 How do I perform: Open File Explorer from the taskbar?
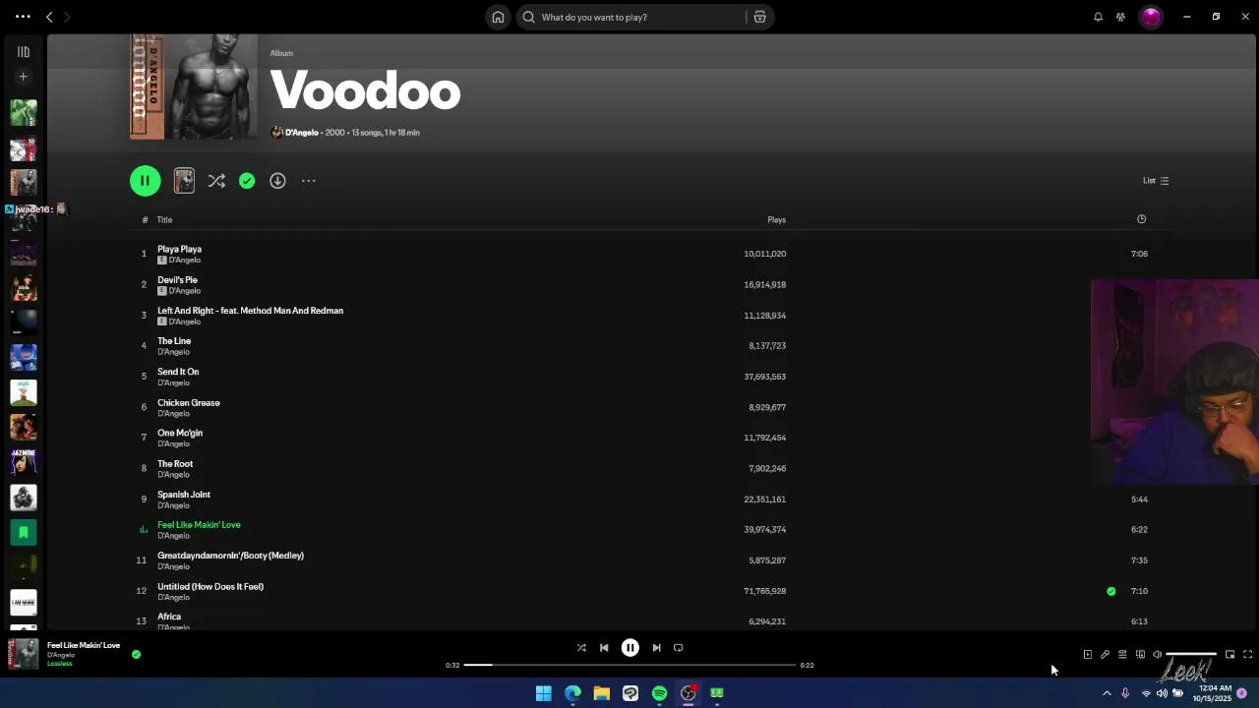tap(601, 693)
